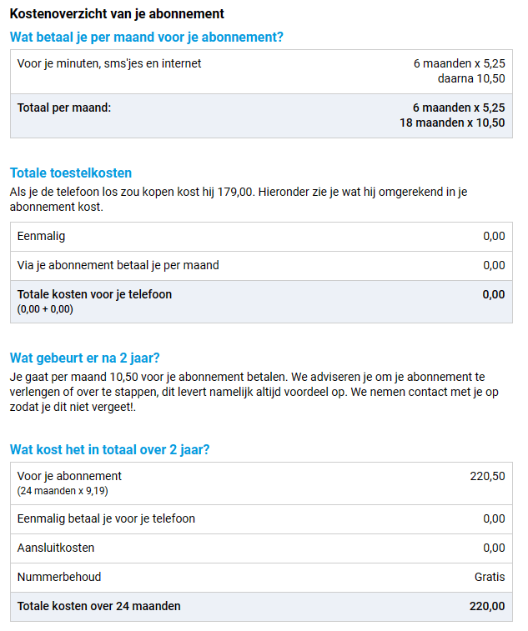Click 'Totale kosten over 24 maanden' label
528x631 pixels.
pos(98,606)
